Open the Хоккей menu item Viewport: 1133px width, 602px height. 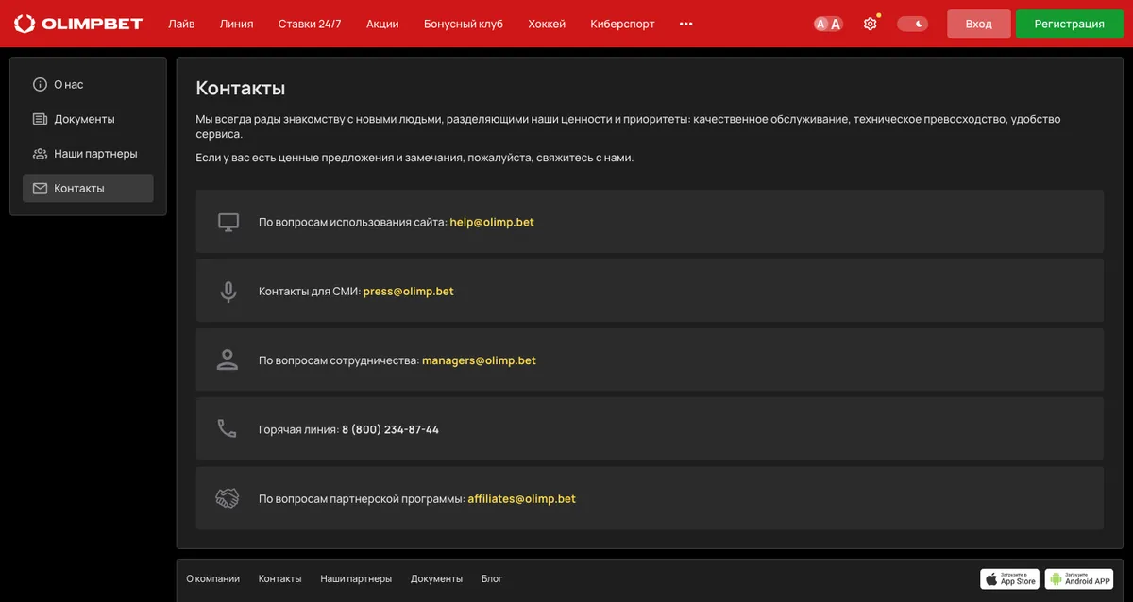547,24
